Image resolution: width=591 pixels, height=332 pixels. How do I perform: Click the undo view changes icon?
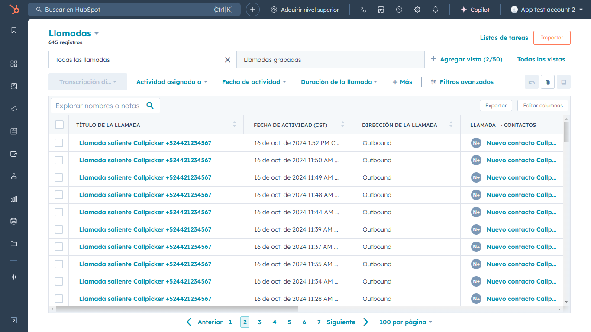pos(532,82)
